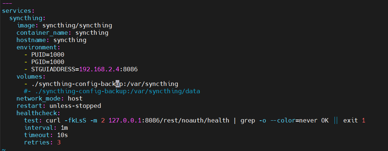Click the "PGID=1000" entry

pos(48,62)
